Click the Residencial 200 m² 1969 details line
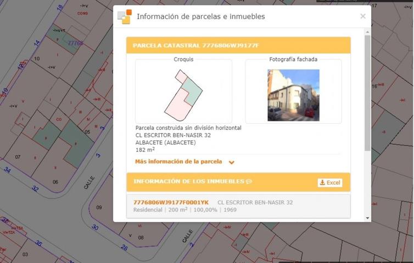This screenshot has height=263, width=414. click(185, 210)
